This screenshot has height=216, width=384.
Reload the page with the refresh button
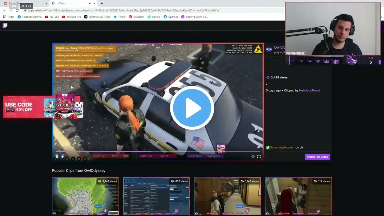[x=17, y=10]
